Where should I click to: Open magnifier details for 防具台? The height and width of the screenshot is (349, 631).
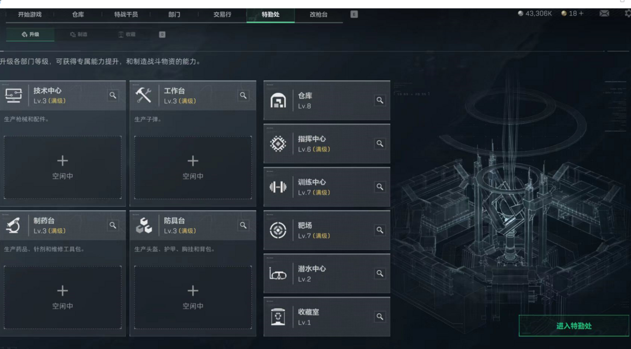point(243,225)
